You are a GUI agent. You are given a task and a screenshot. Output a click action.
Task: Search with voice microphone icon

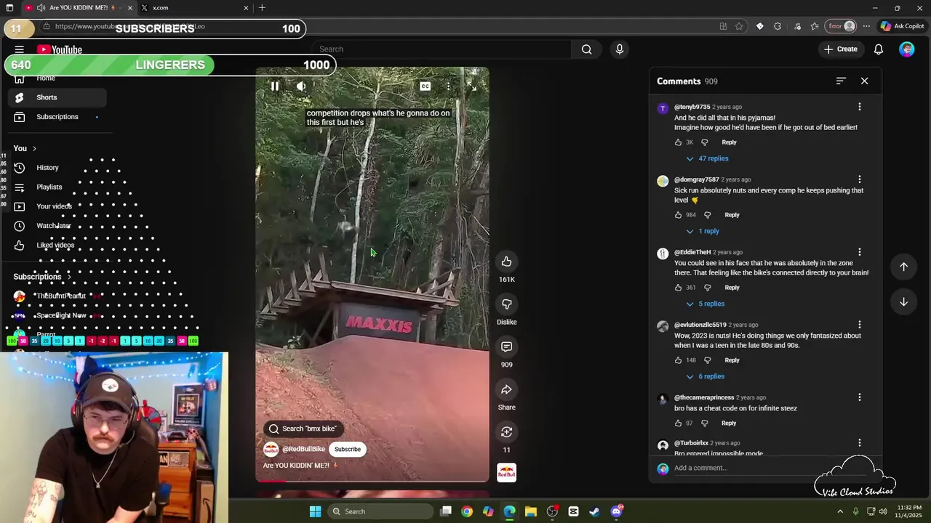click(x=620, y=49)
